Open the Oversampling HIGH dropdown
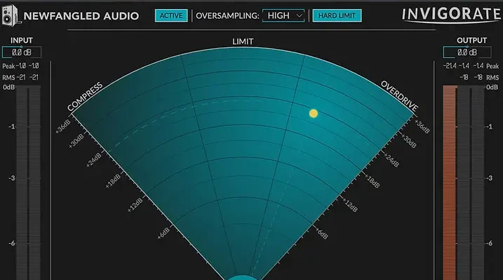Viewport: 503px width, 280px height. (x=284, y=15)
